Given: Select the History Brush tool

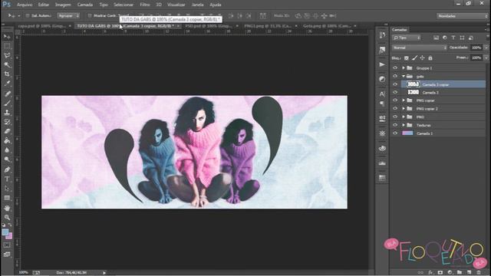Looking at the screenshot, I should pos(7,122).
